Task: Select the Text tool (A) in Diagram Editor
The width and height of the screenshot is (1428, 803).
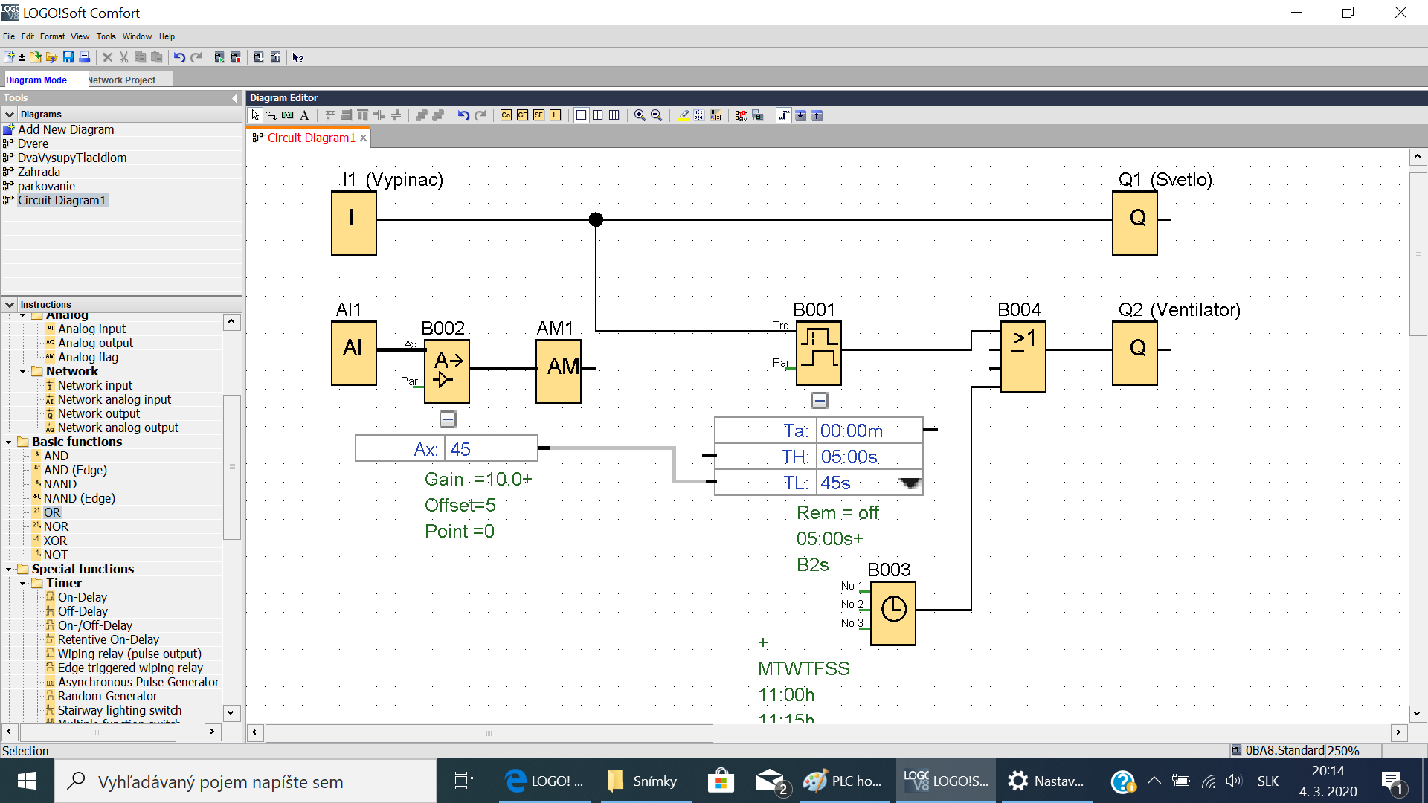Action: (304, 115)
